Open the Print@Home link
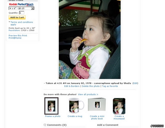Viewport: 165px width, 128px height. (x=15, y=38)
